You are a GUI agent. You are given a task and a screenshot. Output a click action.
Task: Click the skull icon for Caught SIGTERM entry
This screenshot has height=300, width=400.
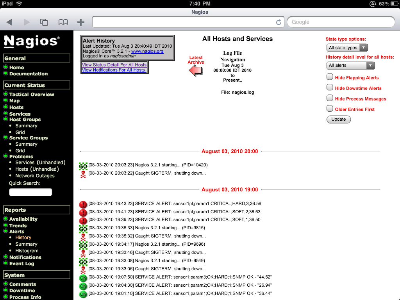(82, 173)
